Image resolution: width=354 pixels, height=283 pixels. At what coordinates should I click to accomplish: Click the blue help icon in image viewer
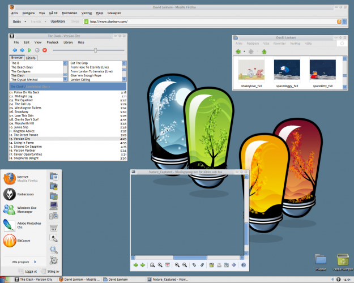tap(243, 265)
